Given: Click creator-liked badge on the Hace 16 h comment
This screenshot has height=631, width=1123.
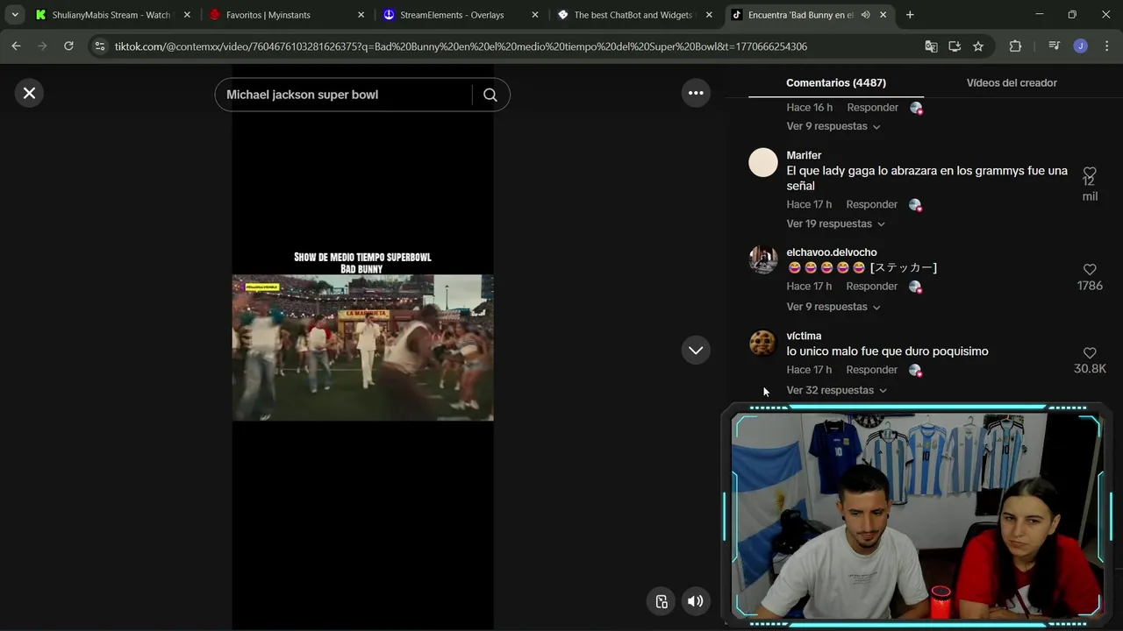Looking at the screenshot, I should click(916, 108).
